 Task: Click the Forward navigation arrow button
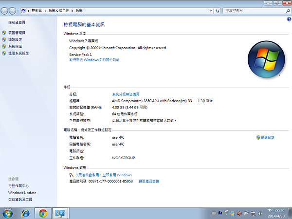pos(12,11)
